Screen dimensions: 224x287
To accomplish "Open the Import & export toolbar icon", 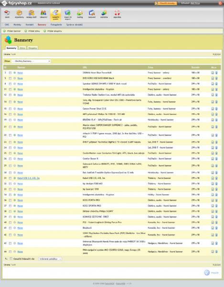I will click(x=68, y=15).
